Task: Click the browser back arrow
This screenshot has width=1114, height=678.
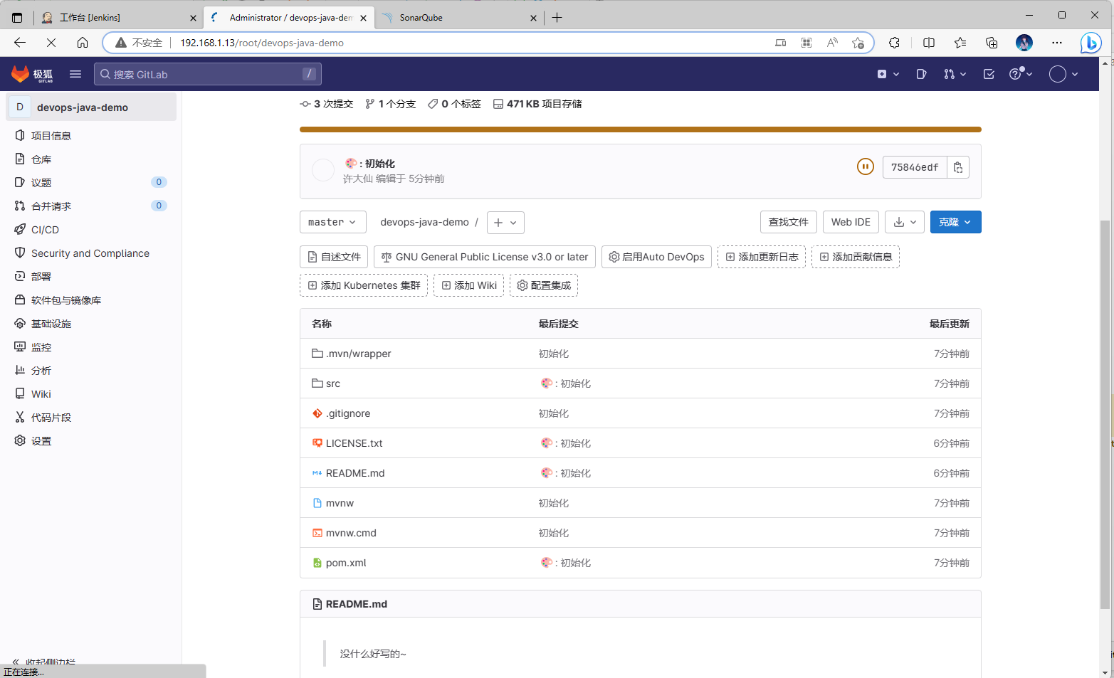Action: tap(20, 43)
